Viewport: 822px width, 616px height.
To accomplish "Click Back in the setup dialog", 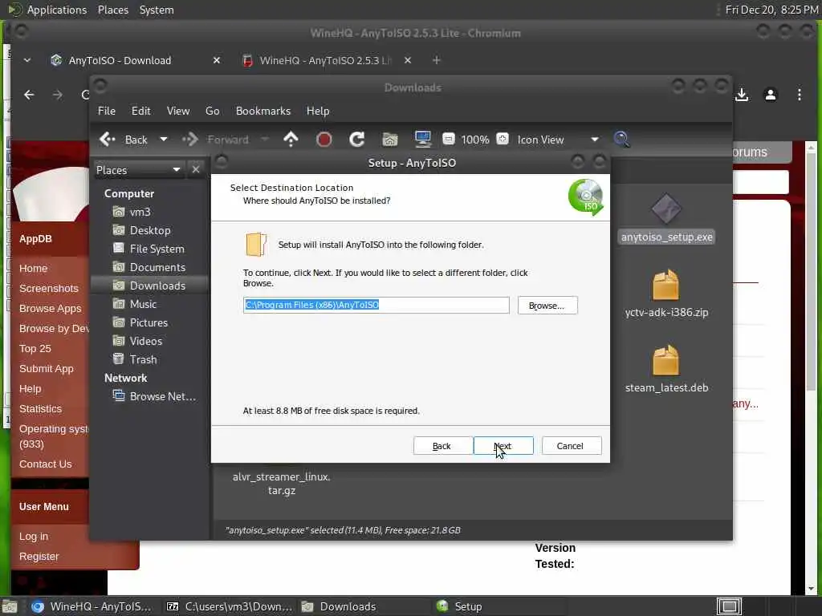I will point(442,446).
